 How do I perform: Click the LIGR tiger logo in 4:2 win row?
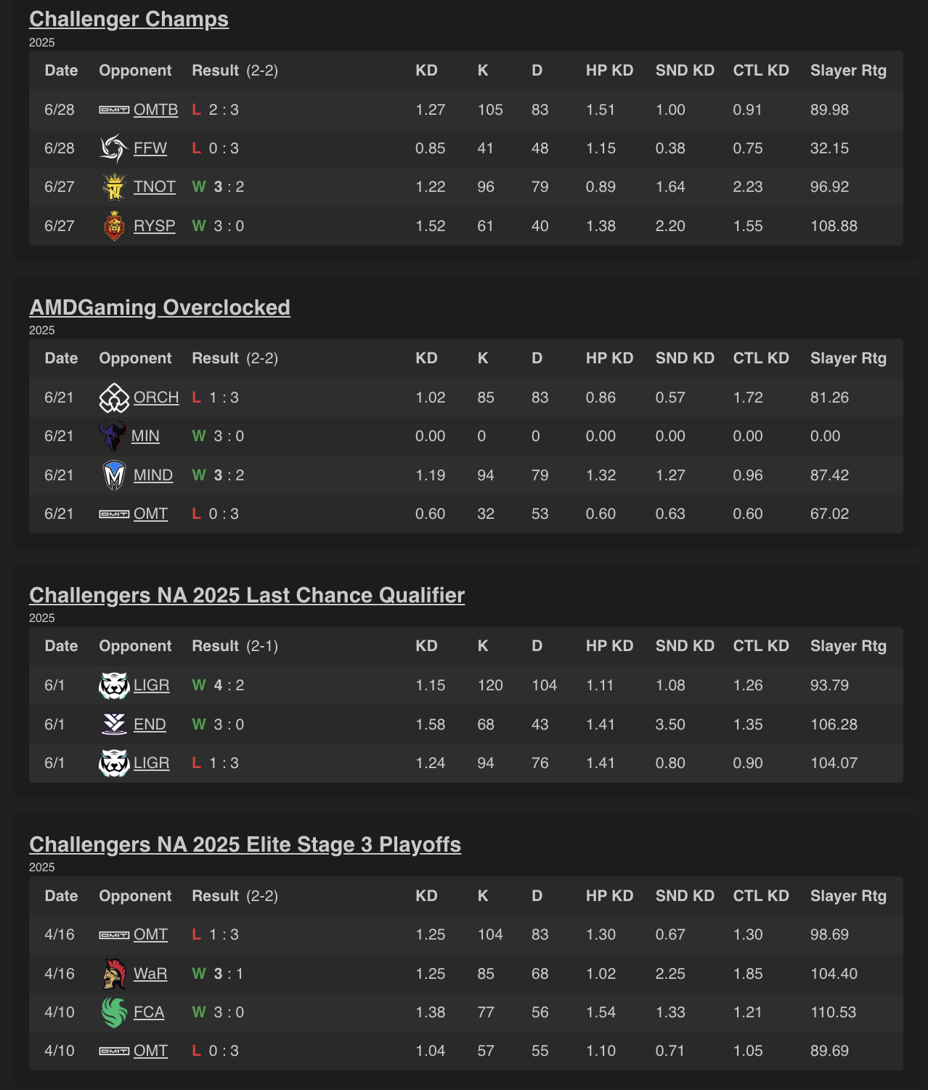point(114,685)
